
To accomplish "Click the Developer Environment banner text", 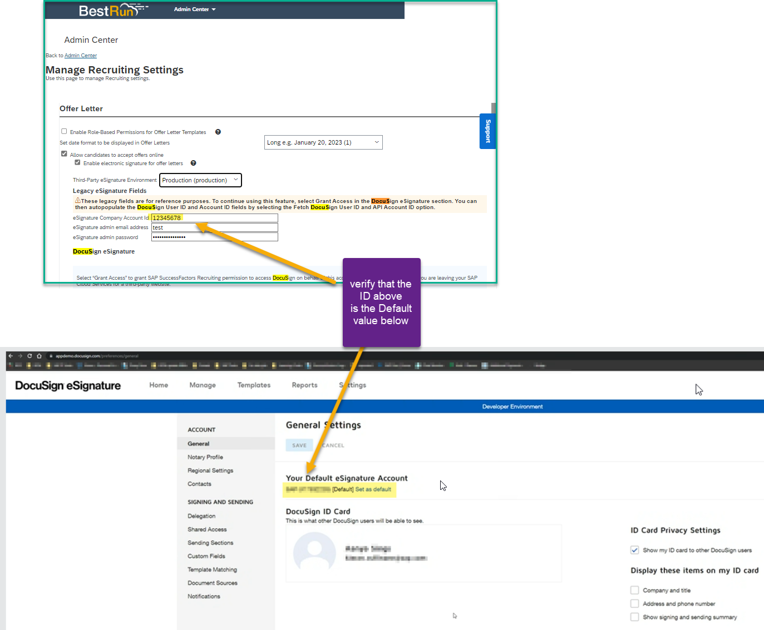I will tap(512, 406).
